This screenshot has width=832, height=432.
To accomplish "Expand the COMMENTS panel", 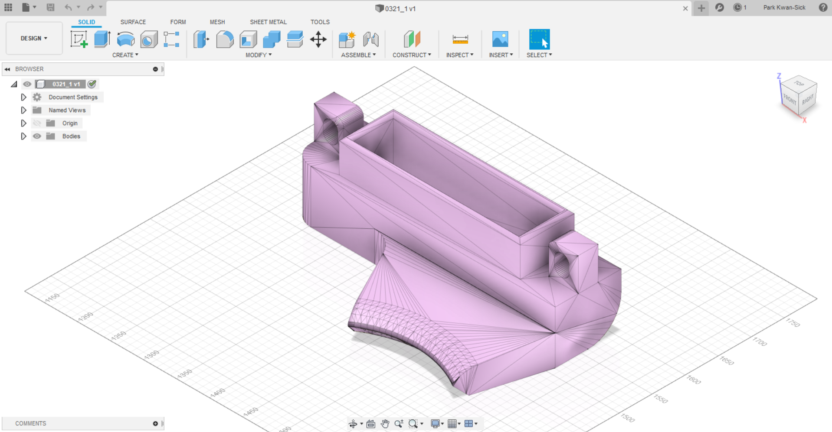I will pos(155,423).
